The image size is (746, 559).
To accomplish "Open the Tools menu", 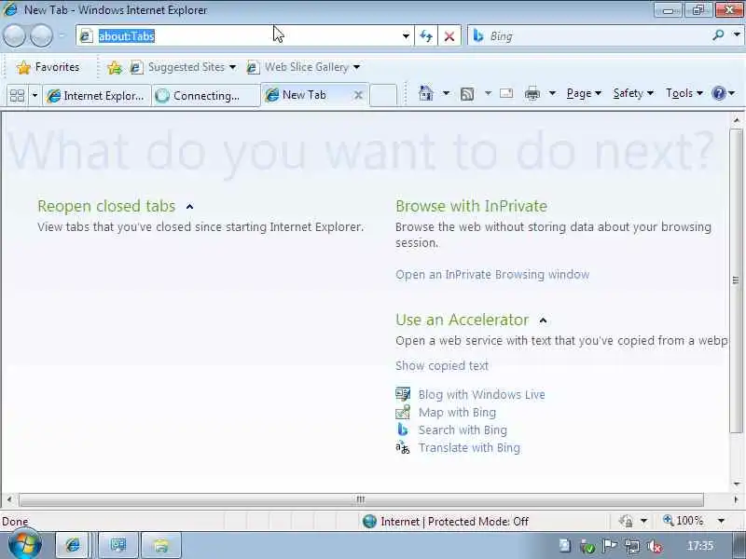I will point(684,93).
